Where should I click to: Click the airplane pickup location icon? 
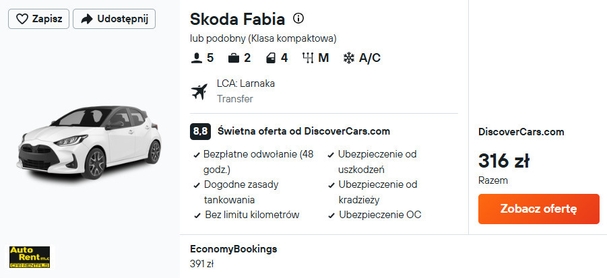(199, 91)
